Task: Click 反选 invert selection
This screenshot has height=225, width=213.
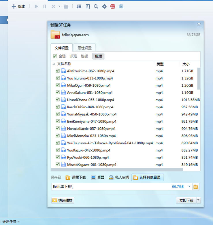Action: coord(73,56)
